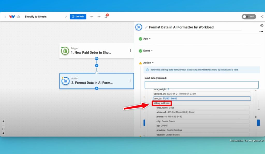
Task: Open the action step three-dot menu
Action: [130, 81]
